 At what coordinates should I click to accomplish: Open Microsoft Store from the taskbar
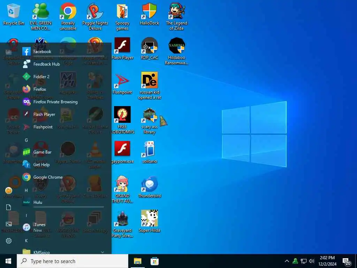(154, 261)
